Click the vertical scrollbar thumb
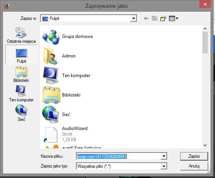 pyautogui.click(x=205, y=42)
